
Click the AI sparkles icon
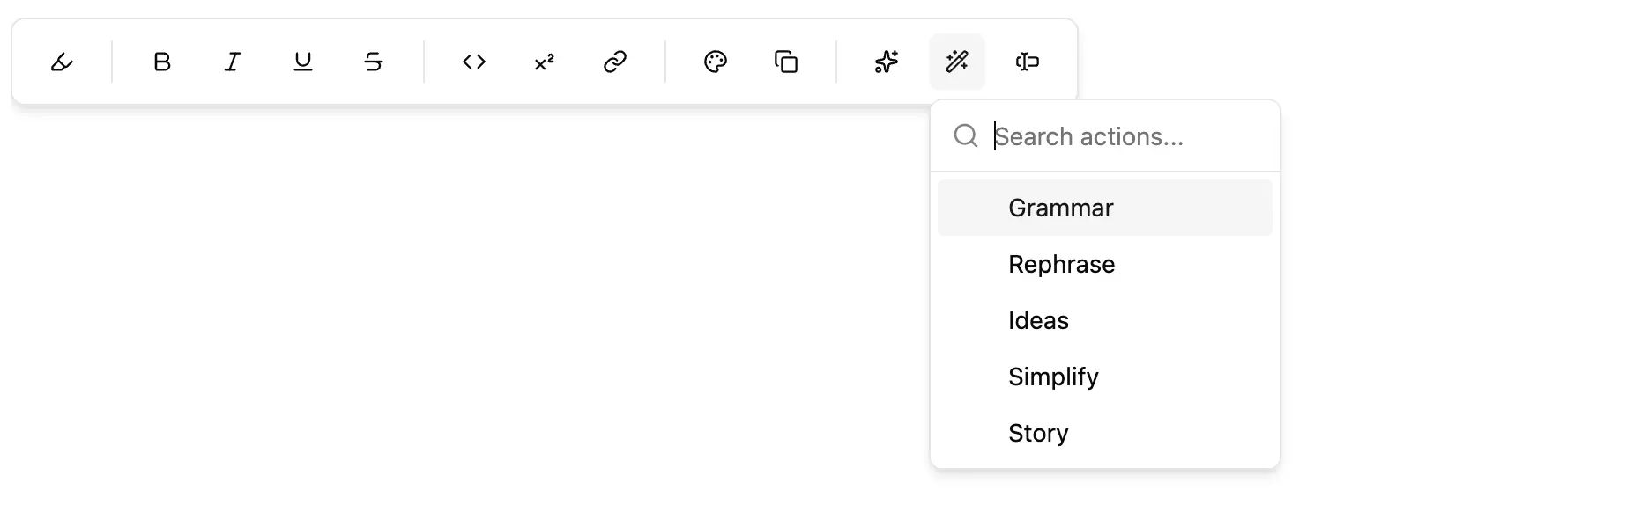coord(887,62)
